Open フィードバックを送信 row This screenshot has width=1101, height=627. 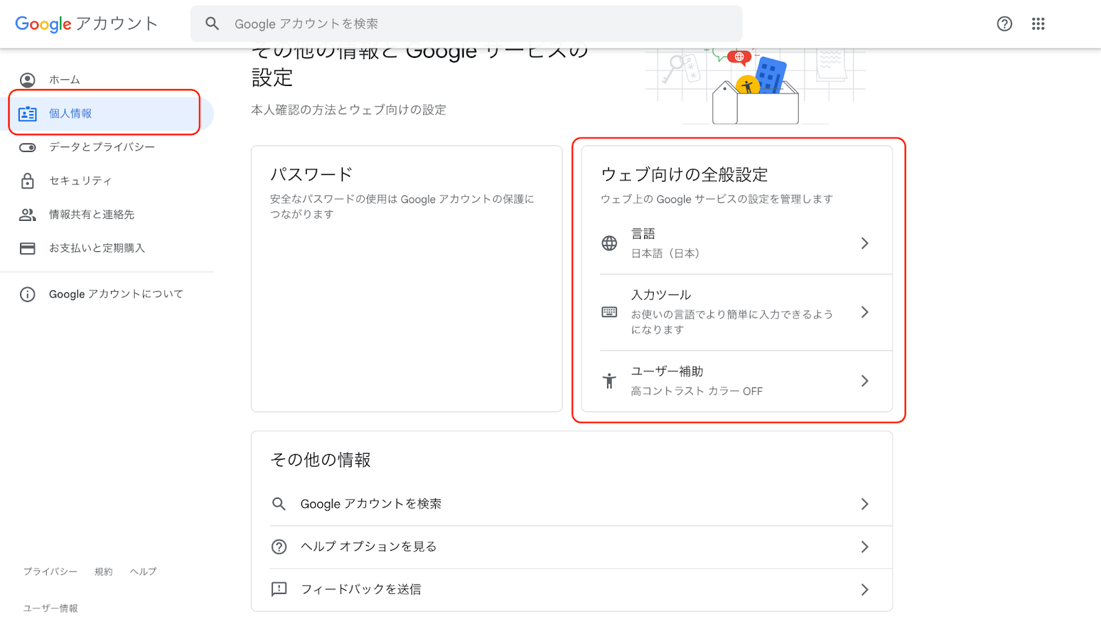(x=572, y=590)
